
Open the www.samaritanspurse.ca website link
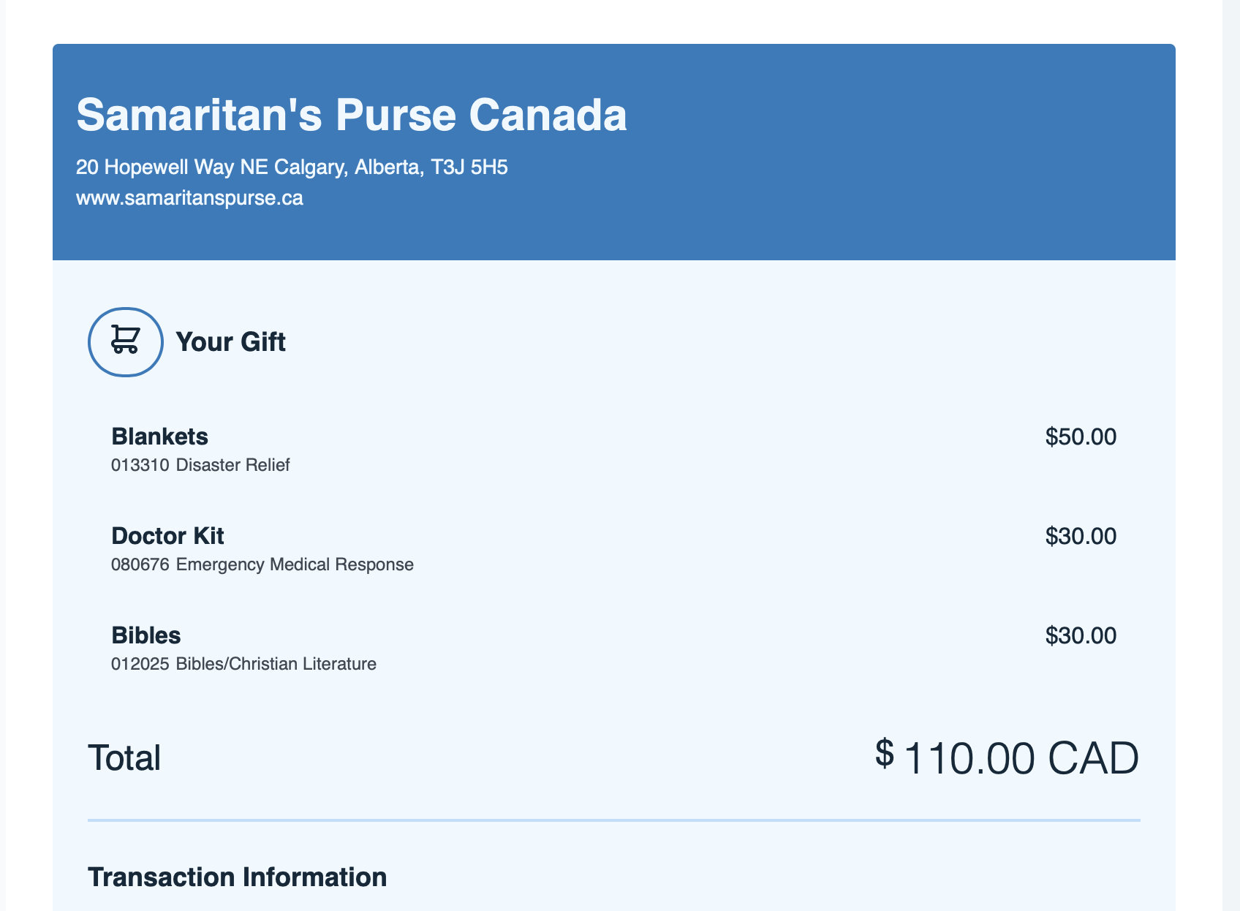pyautogui.click(x=189, y=198)
